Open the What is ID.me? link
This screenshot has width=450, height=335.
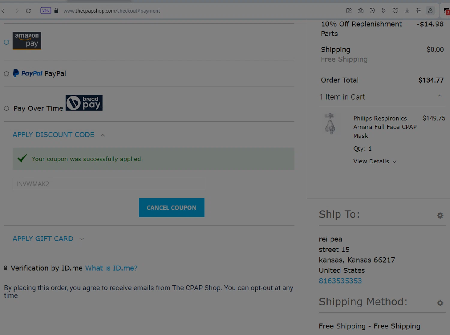point(111,268)
